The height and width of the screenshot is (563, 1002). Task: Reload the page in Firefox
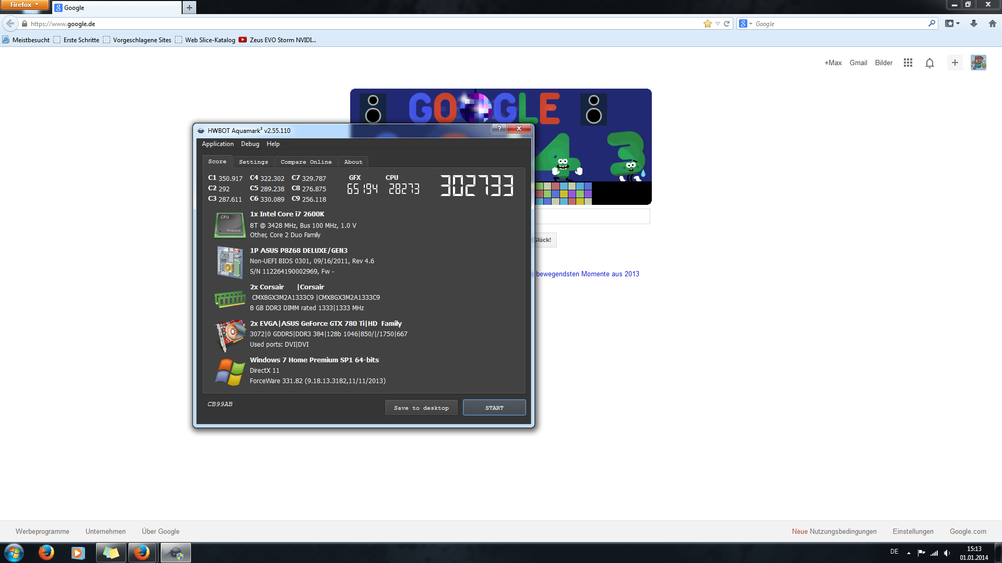click(726, 23)
